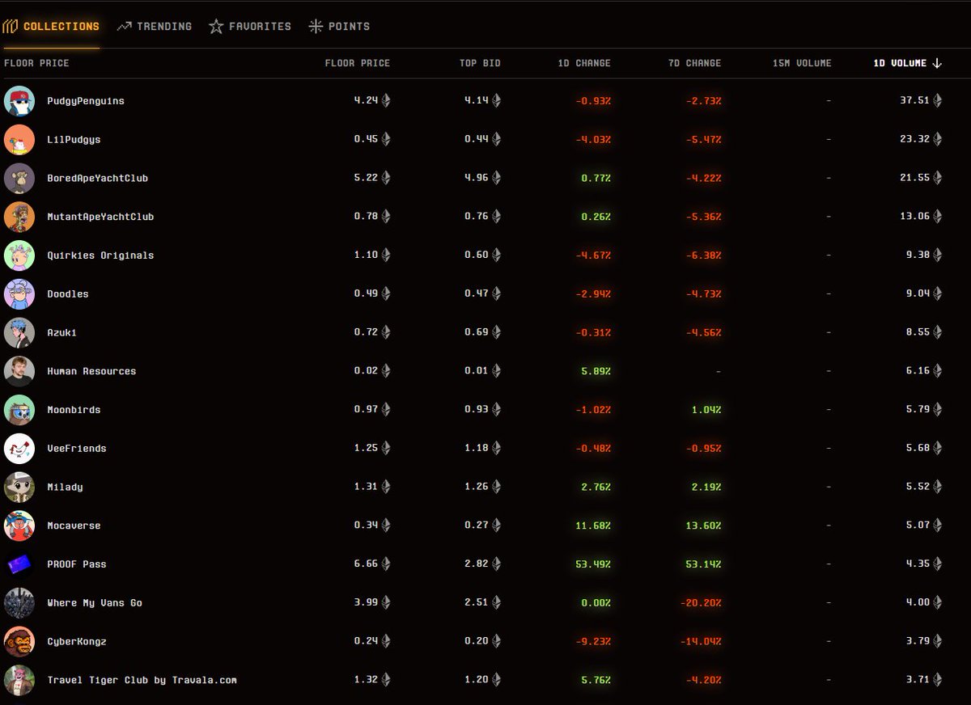This screenshot has width=971, height=705.
Task: Open the CyberKongz avatar
Action: click(19, 641)
